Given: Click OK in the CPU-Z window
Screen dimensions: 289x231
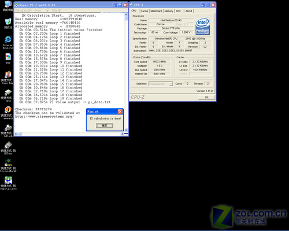Looking at the screenshot, I should coord(206,98).
